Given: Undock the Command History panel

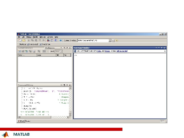Looking at the screenshot, I should point(67,85).
